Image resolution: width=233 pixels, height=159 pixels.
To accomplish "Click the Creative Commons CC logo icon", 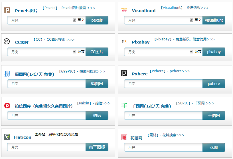I will tap(7, 41).
